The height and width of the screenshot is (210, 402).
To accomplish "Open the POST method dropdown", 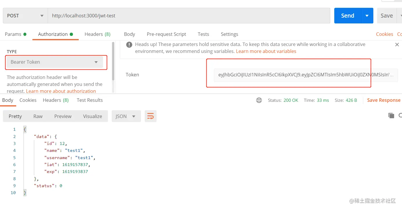I will [x=25, y=16].
